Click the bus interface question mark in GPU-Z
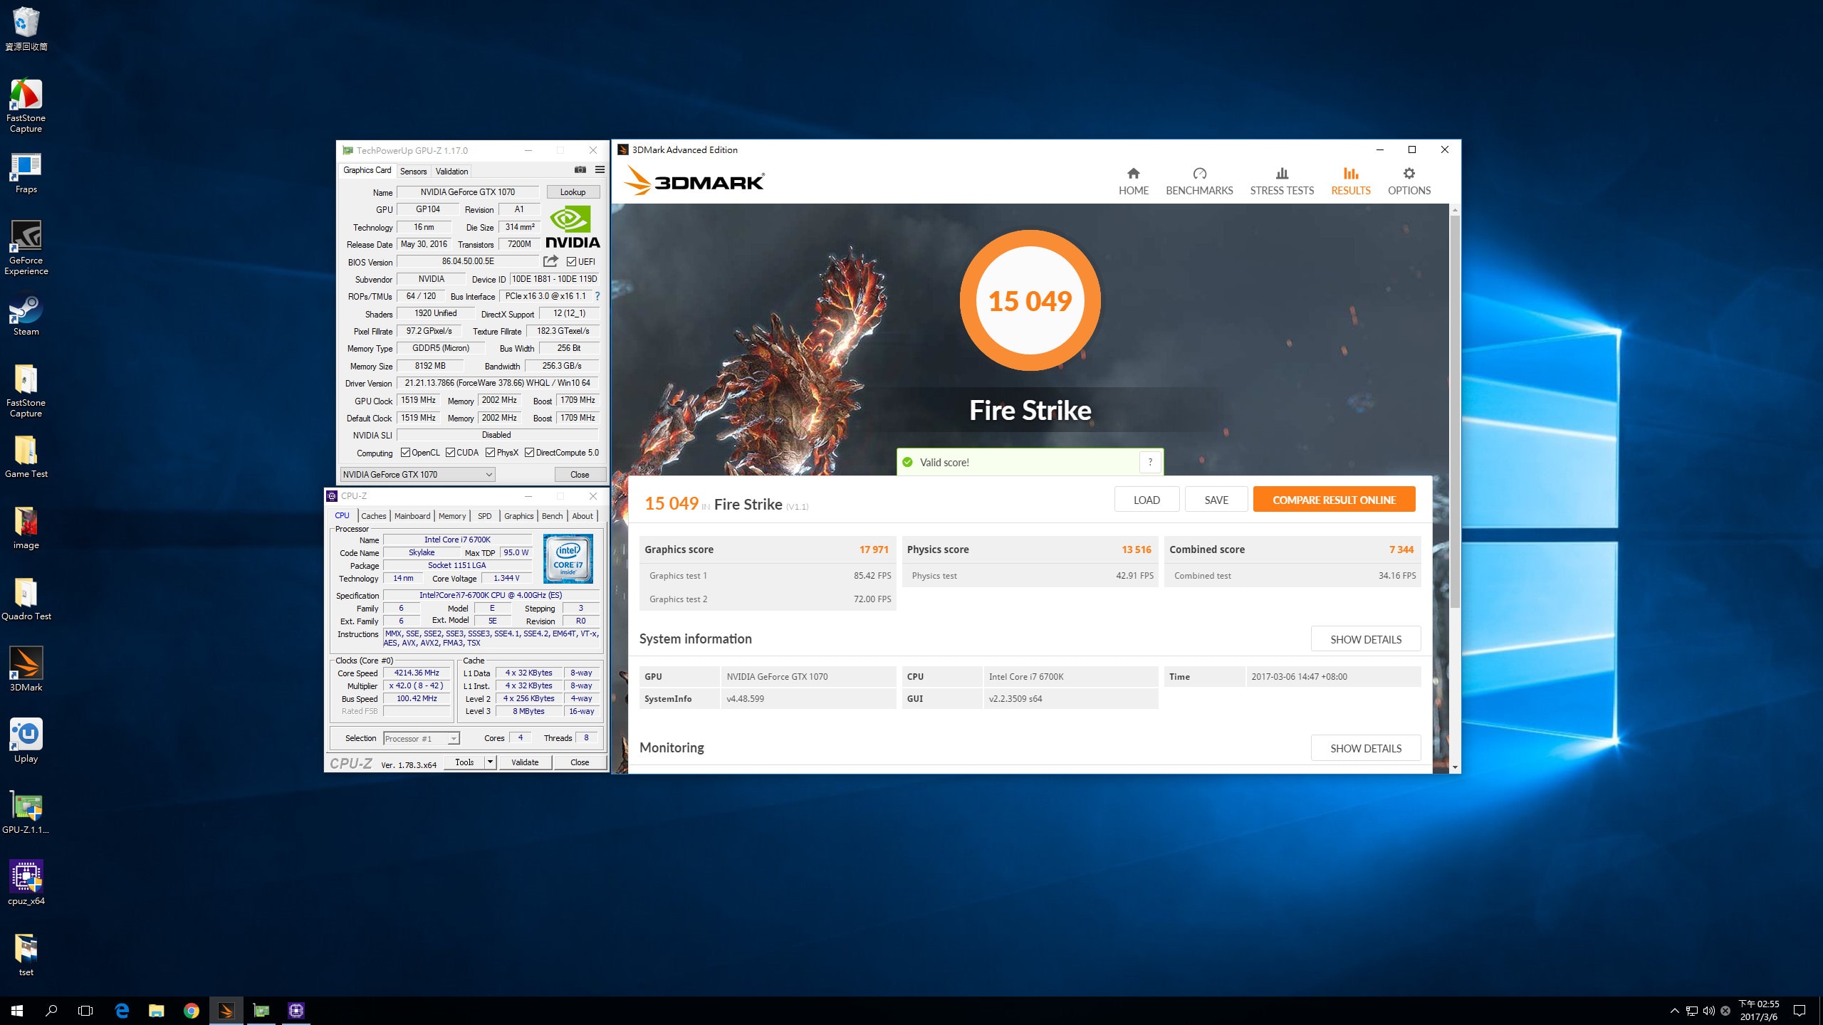 (x=597, y=296)
